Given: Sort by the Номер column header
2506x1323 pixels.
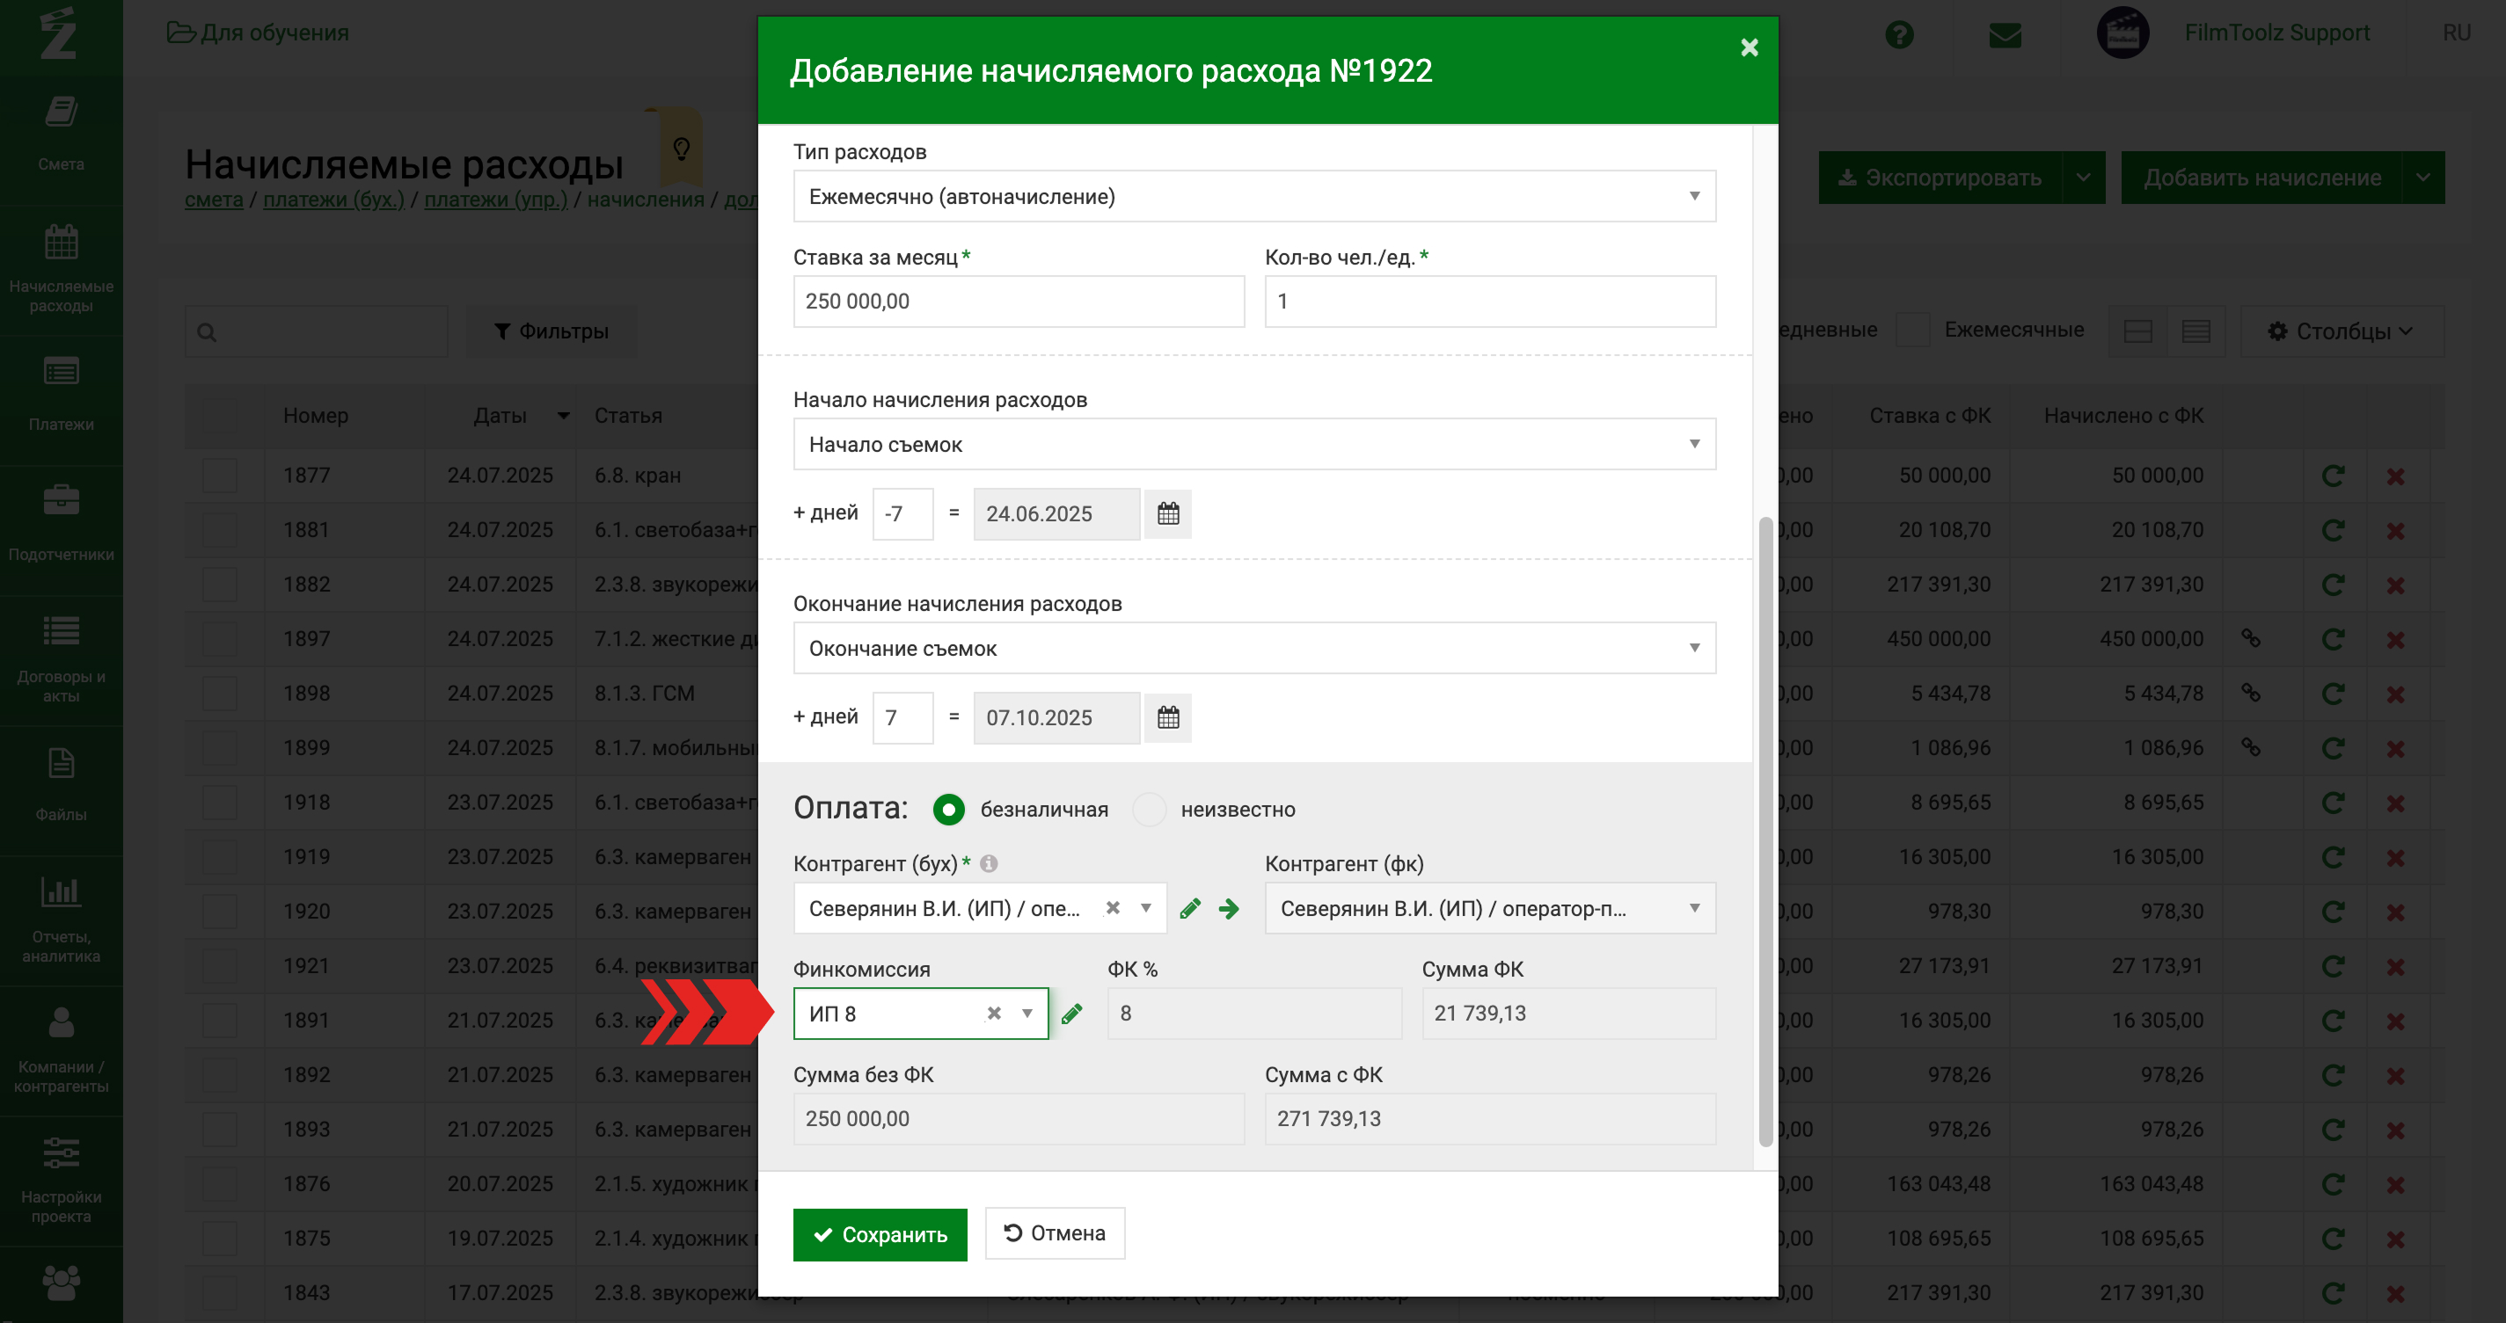Looking at the screenshot, I should [315, 415].
